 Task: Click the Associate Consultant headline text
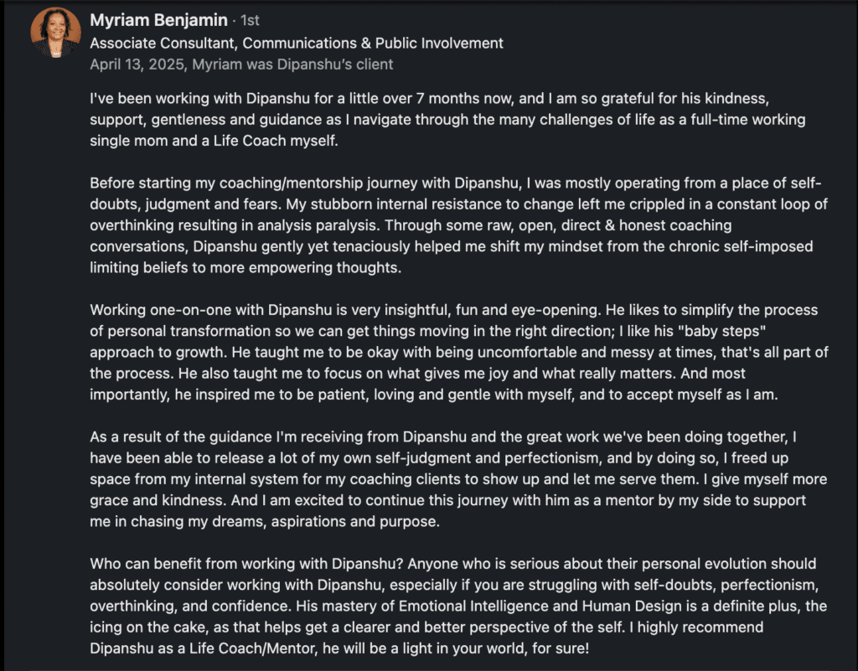point(297,43)
